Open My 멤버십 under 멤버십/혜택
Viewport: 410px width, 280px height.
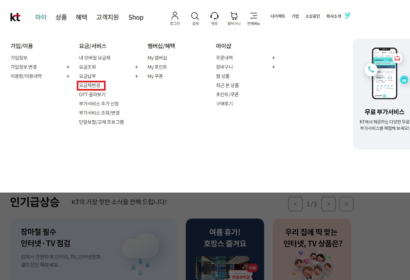click(157, 58)
